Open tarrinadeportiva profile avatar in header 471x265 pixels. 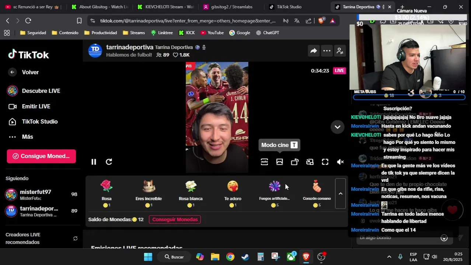pos(95,50)
